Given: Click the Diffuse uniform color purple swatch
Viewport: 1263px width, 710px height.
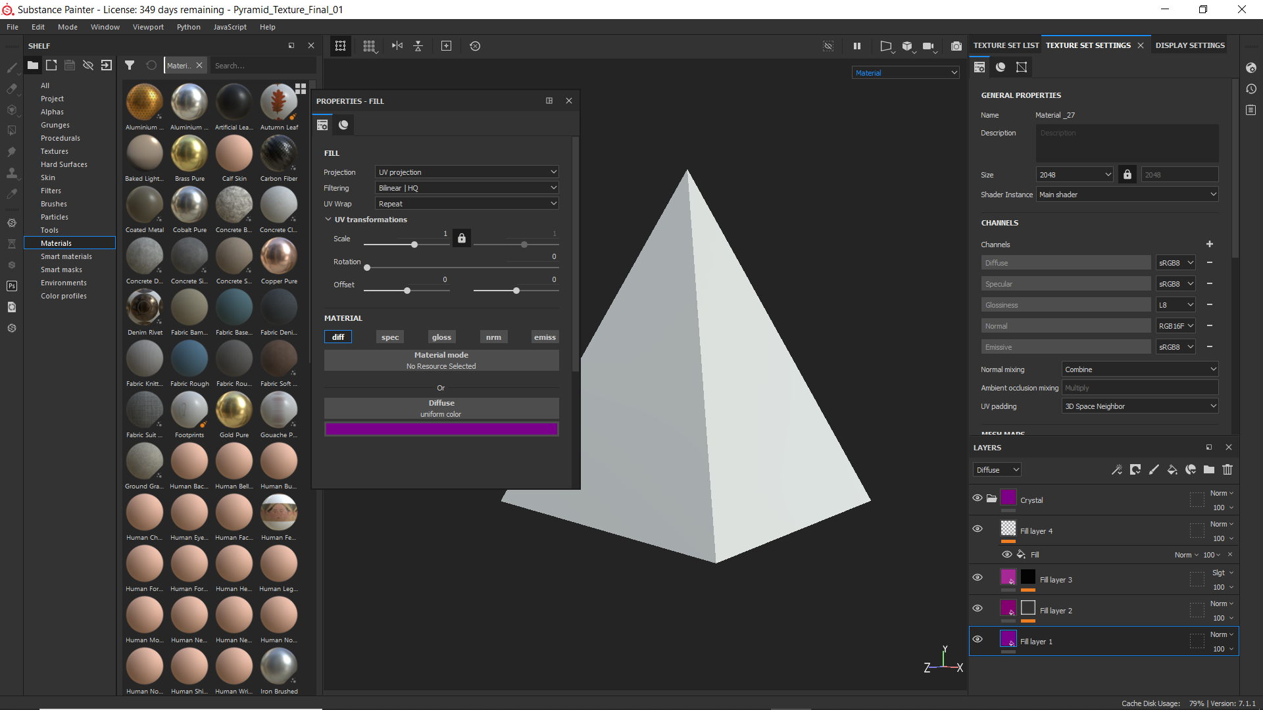Looking at the screenshot, I should 441,429.
